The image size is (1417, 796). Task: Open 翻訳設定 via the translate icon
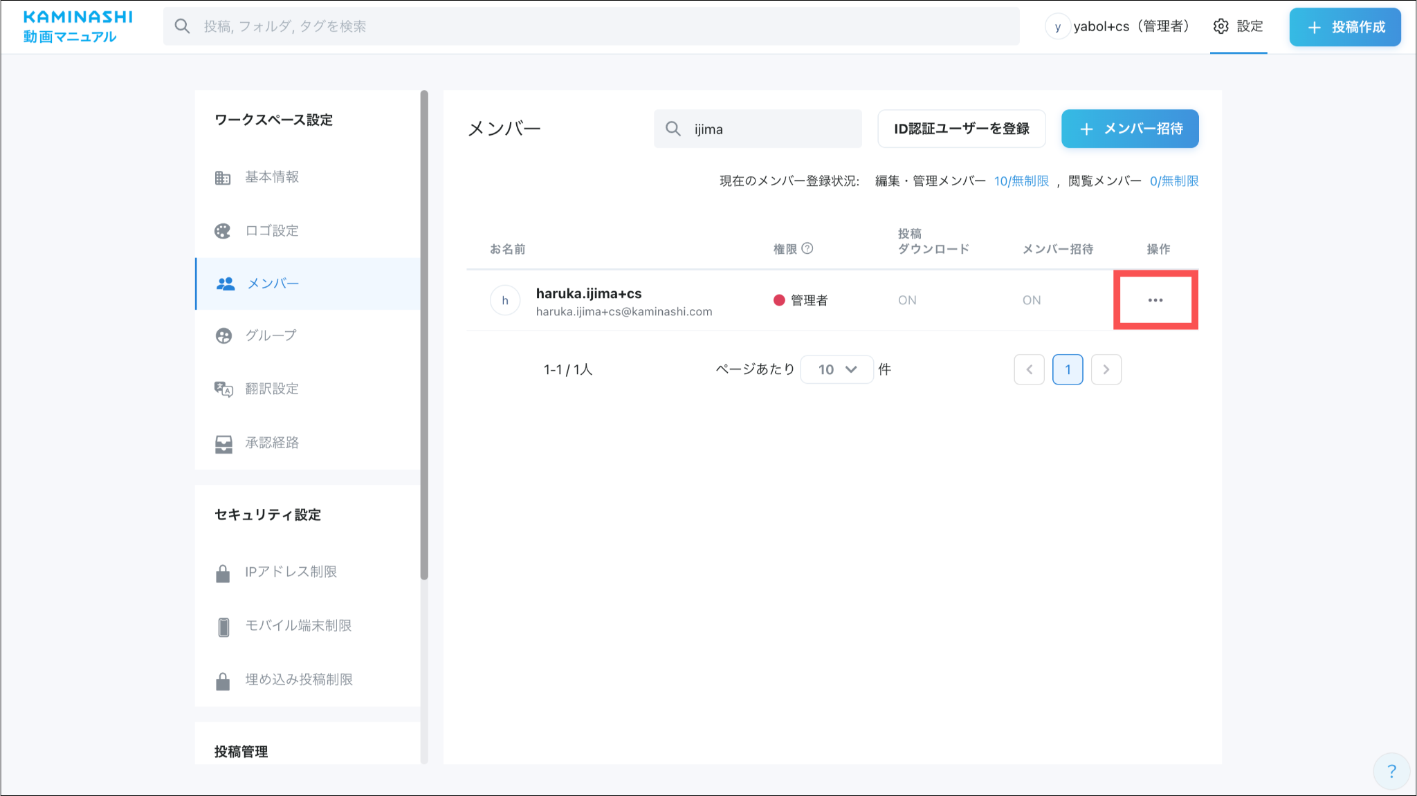pos(223,389)
